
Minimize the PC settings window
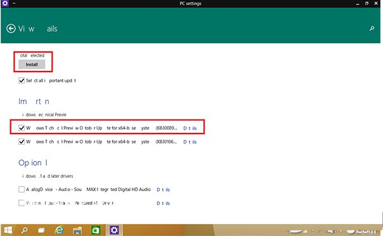358,4
